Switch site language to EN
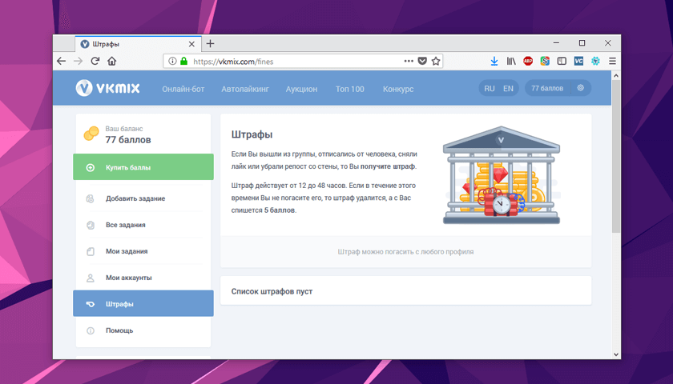The height and width of the screenshot is (384, 673). pos(508,88)
